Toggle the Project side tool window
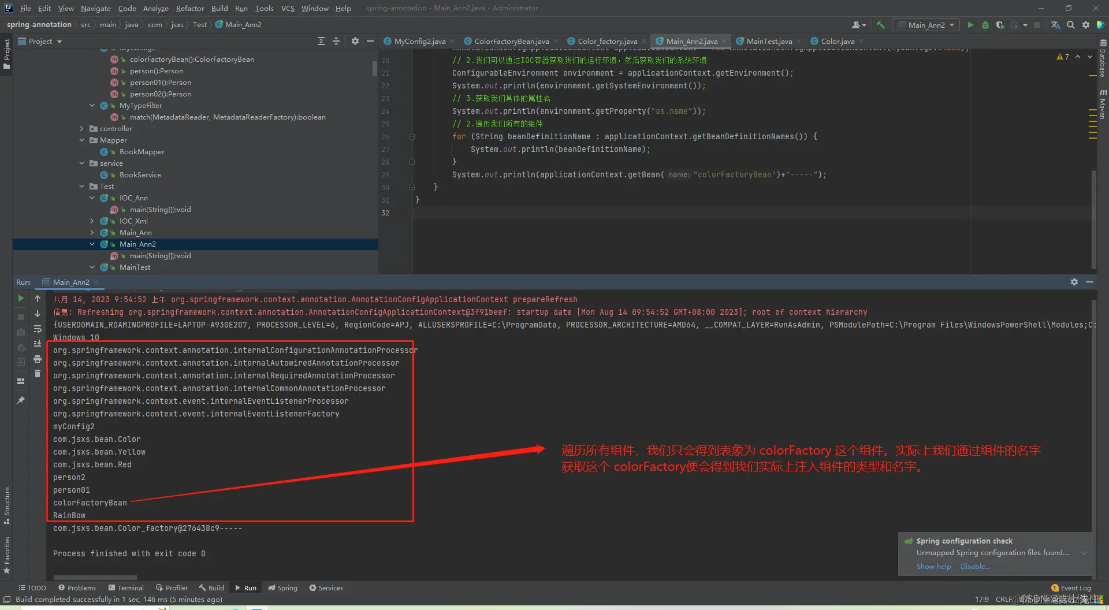The image size is (1109, 610). [6, 54]
